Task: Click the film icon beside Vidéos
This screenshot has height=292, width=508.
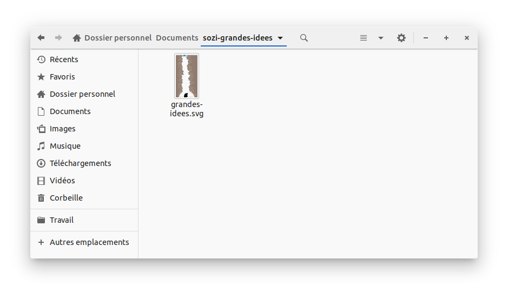Action: click(x=41, y=181)
